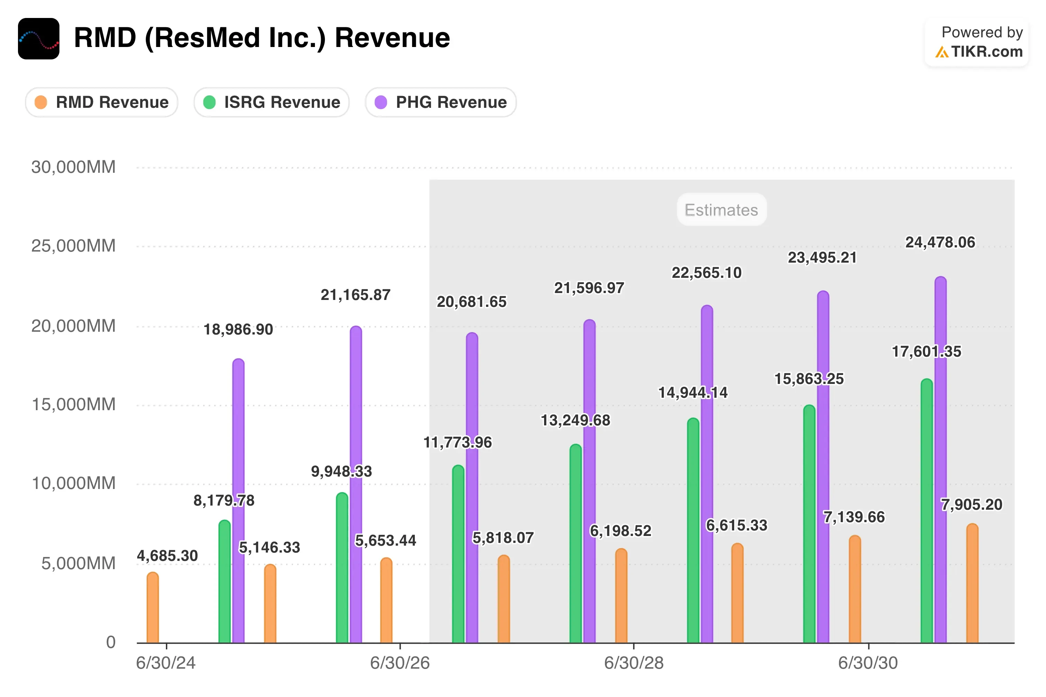The image size is (1046, 697).
Task: Click the 5,818.07 value label
Action: click(x=503, y=538)
